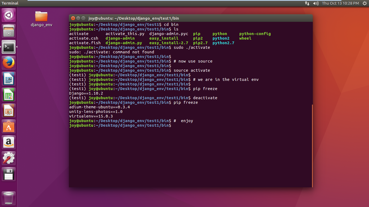Select the Terminal icon in launcher
The height and width of the screenshot is (207, 369).
[x=9, y=47]
